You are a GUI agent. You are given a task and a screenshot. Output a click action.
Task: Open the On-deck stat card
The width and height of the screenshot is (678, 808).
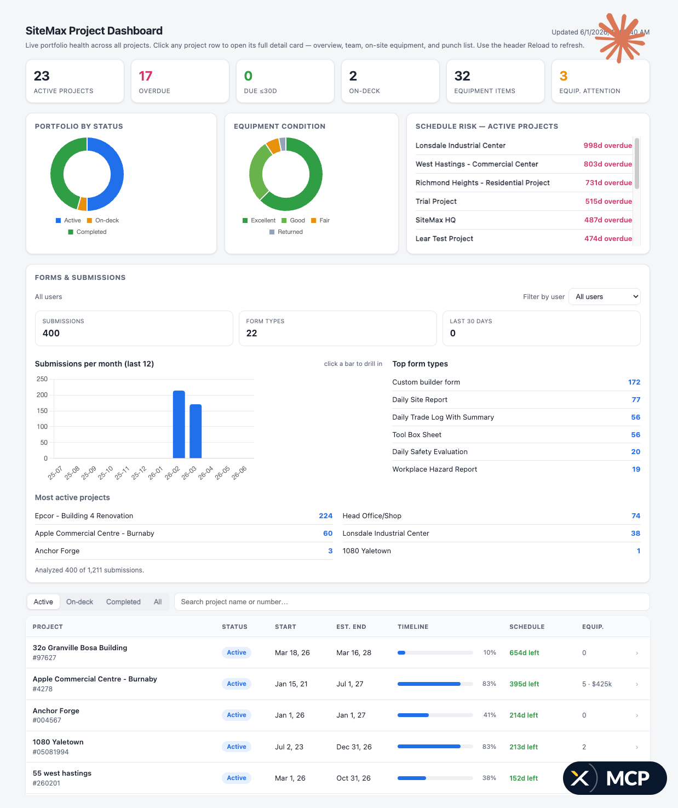pyautogui.click(x=390, y=81)
